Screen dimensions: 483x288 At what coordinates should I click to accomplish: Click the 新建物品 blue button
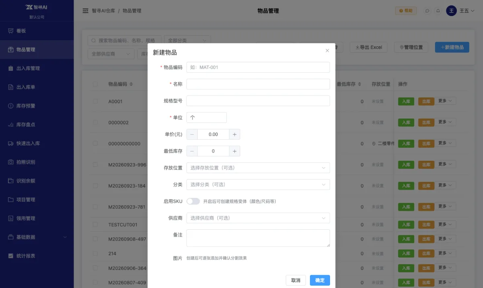[x=452, y=47]
